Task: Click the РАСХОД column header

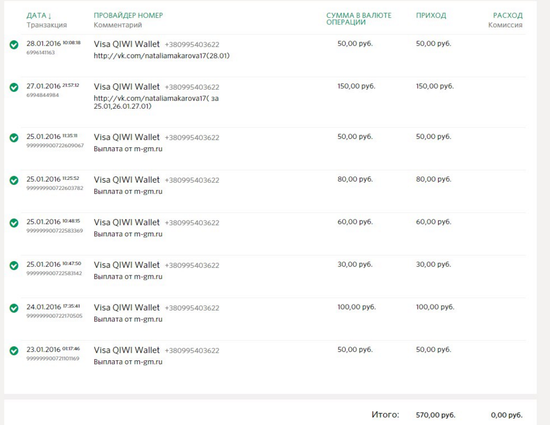Action: coord(507,15)
